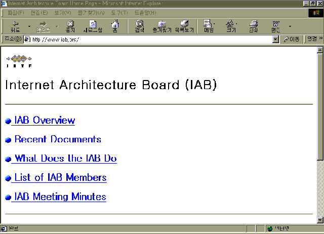Screen dimensions: 324x234
Task: Open the Search toolbar icon
Action: [x=140, y=23]
